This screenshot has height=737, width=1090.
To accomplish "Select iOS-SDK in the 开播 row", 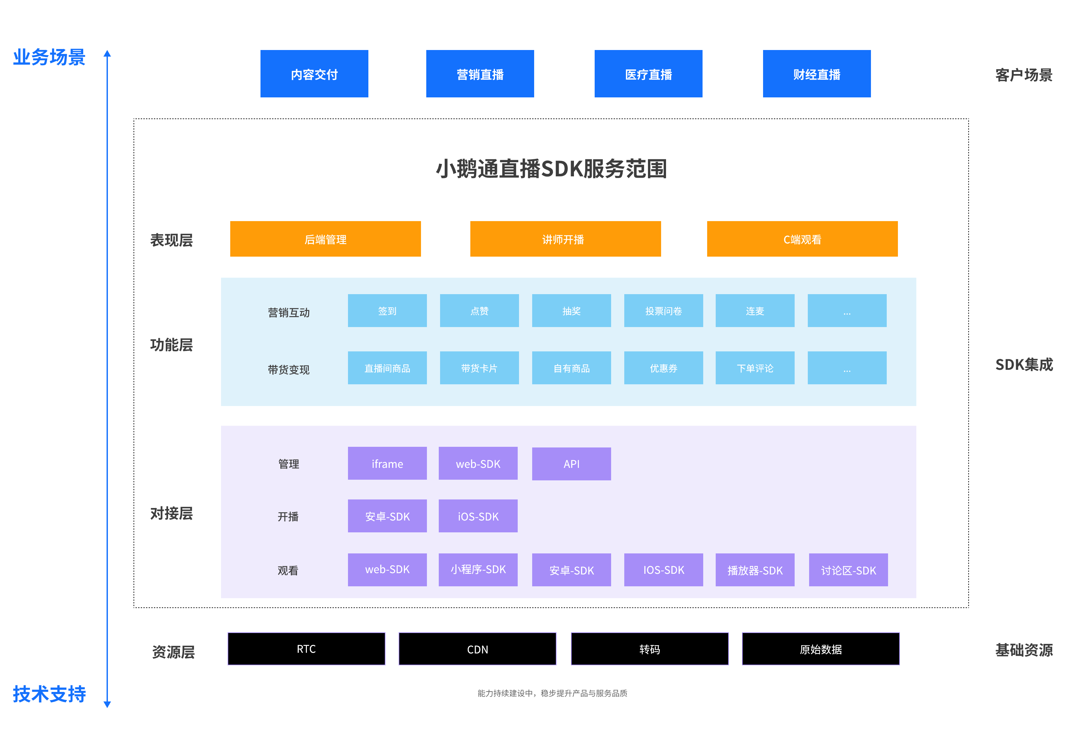I will pyautogui.click(x=478, y=516).
